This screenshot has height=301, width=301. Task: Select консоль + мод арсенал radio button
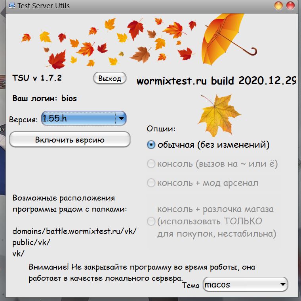click(x=151, y=183)
